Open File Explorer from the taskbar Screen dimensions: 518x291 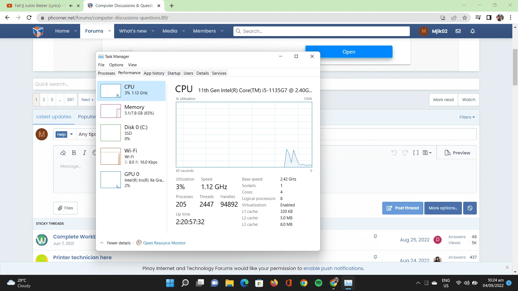[x=230, y=283]
